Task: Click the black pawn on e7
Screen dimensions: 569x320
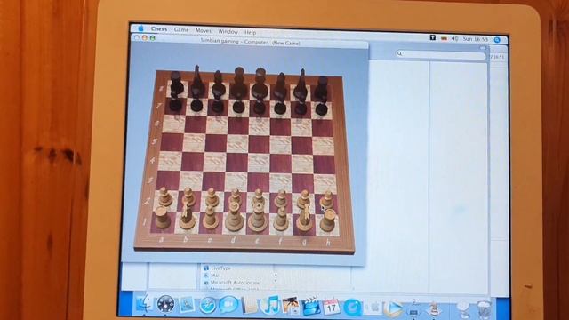Action: point(259,106)
